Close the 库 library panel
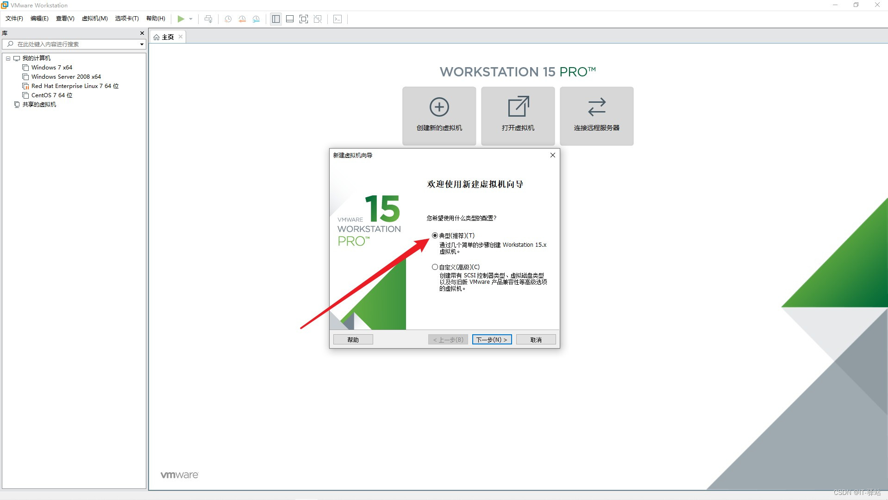The image size is (888, 500). tap(142, 33)
